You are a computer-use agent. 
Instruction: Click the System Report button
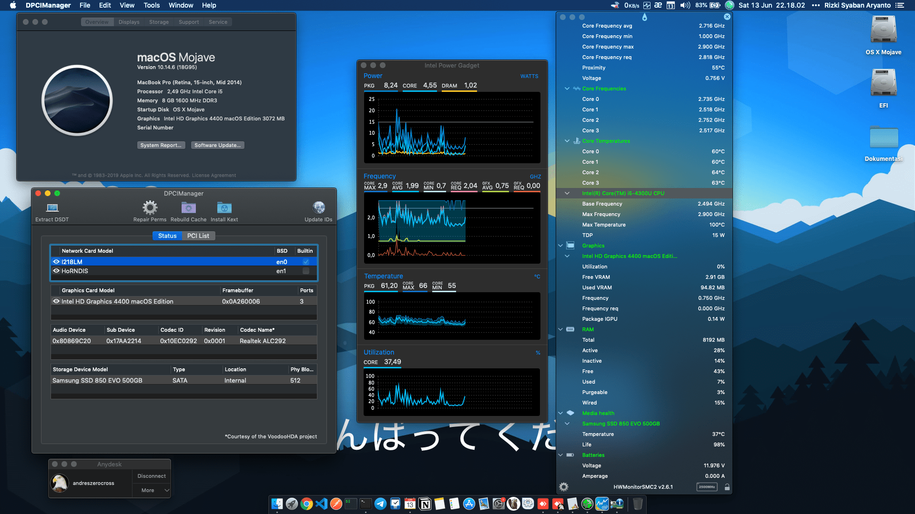tap(161, 145)
